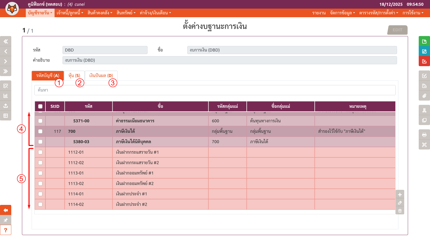Image resolution: width=430 pixels, height=242 pixels.
Task: Click the red delete record icon
Action: [424, 61]
